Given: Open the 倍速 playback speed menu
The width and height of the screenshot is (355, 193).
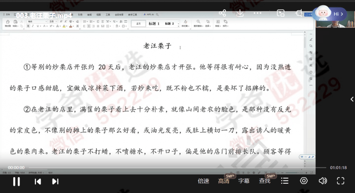Looking at the screenshot, I should (x=203, y=181).
